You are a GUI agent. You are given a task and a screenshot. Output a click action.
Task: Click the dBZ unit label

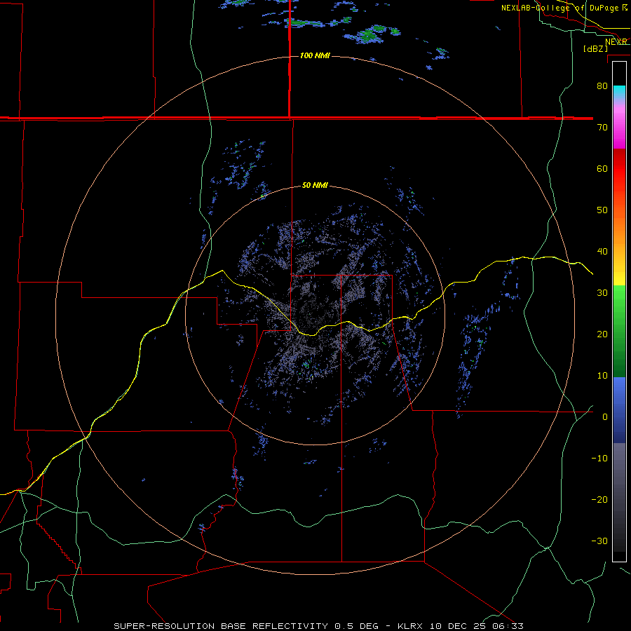[595, 49]
